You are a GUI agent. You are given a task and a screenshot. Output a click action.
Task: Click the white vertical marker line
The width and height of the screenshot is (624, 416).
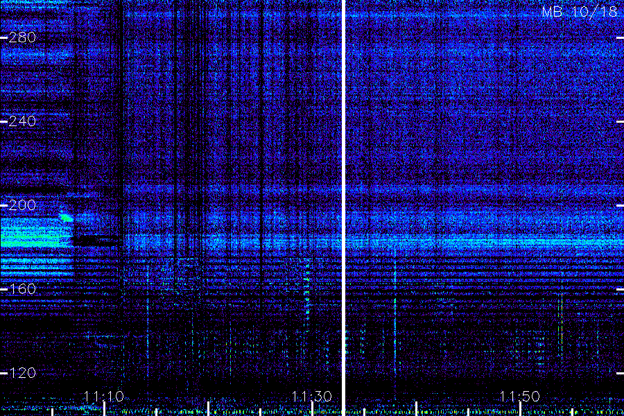pyautogui.click(x=343, y=208)
